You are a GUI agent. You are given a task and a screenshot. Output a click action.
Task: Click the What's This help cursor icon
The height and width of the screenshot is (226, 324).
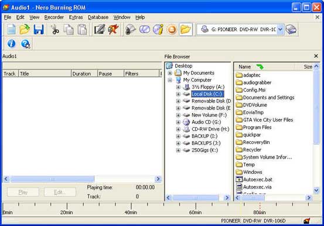pyautogui.click(x=25, y=43)
